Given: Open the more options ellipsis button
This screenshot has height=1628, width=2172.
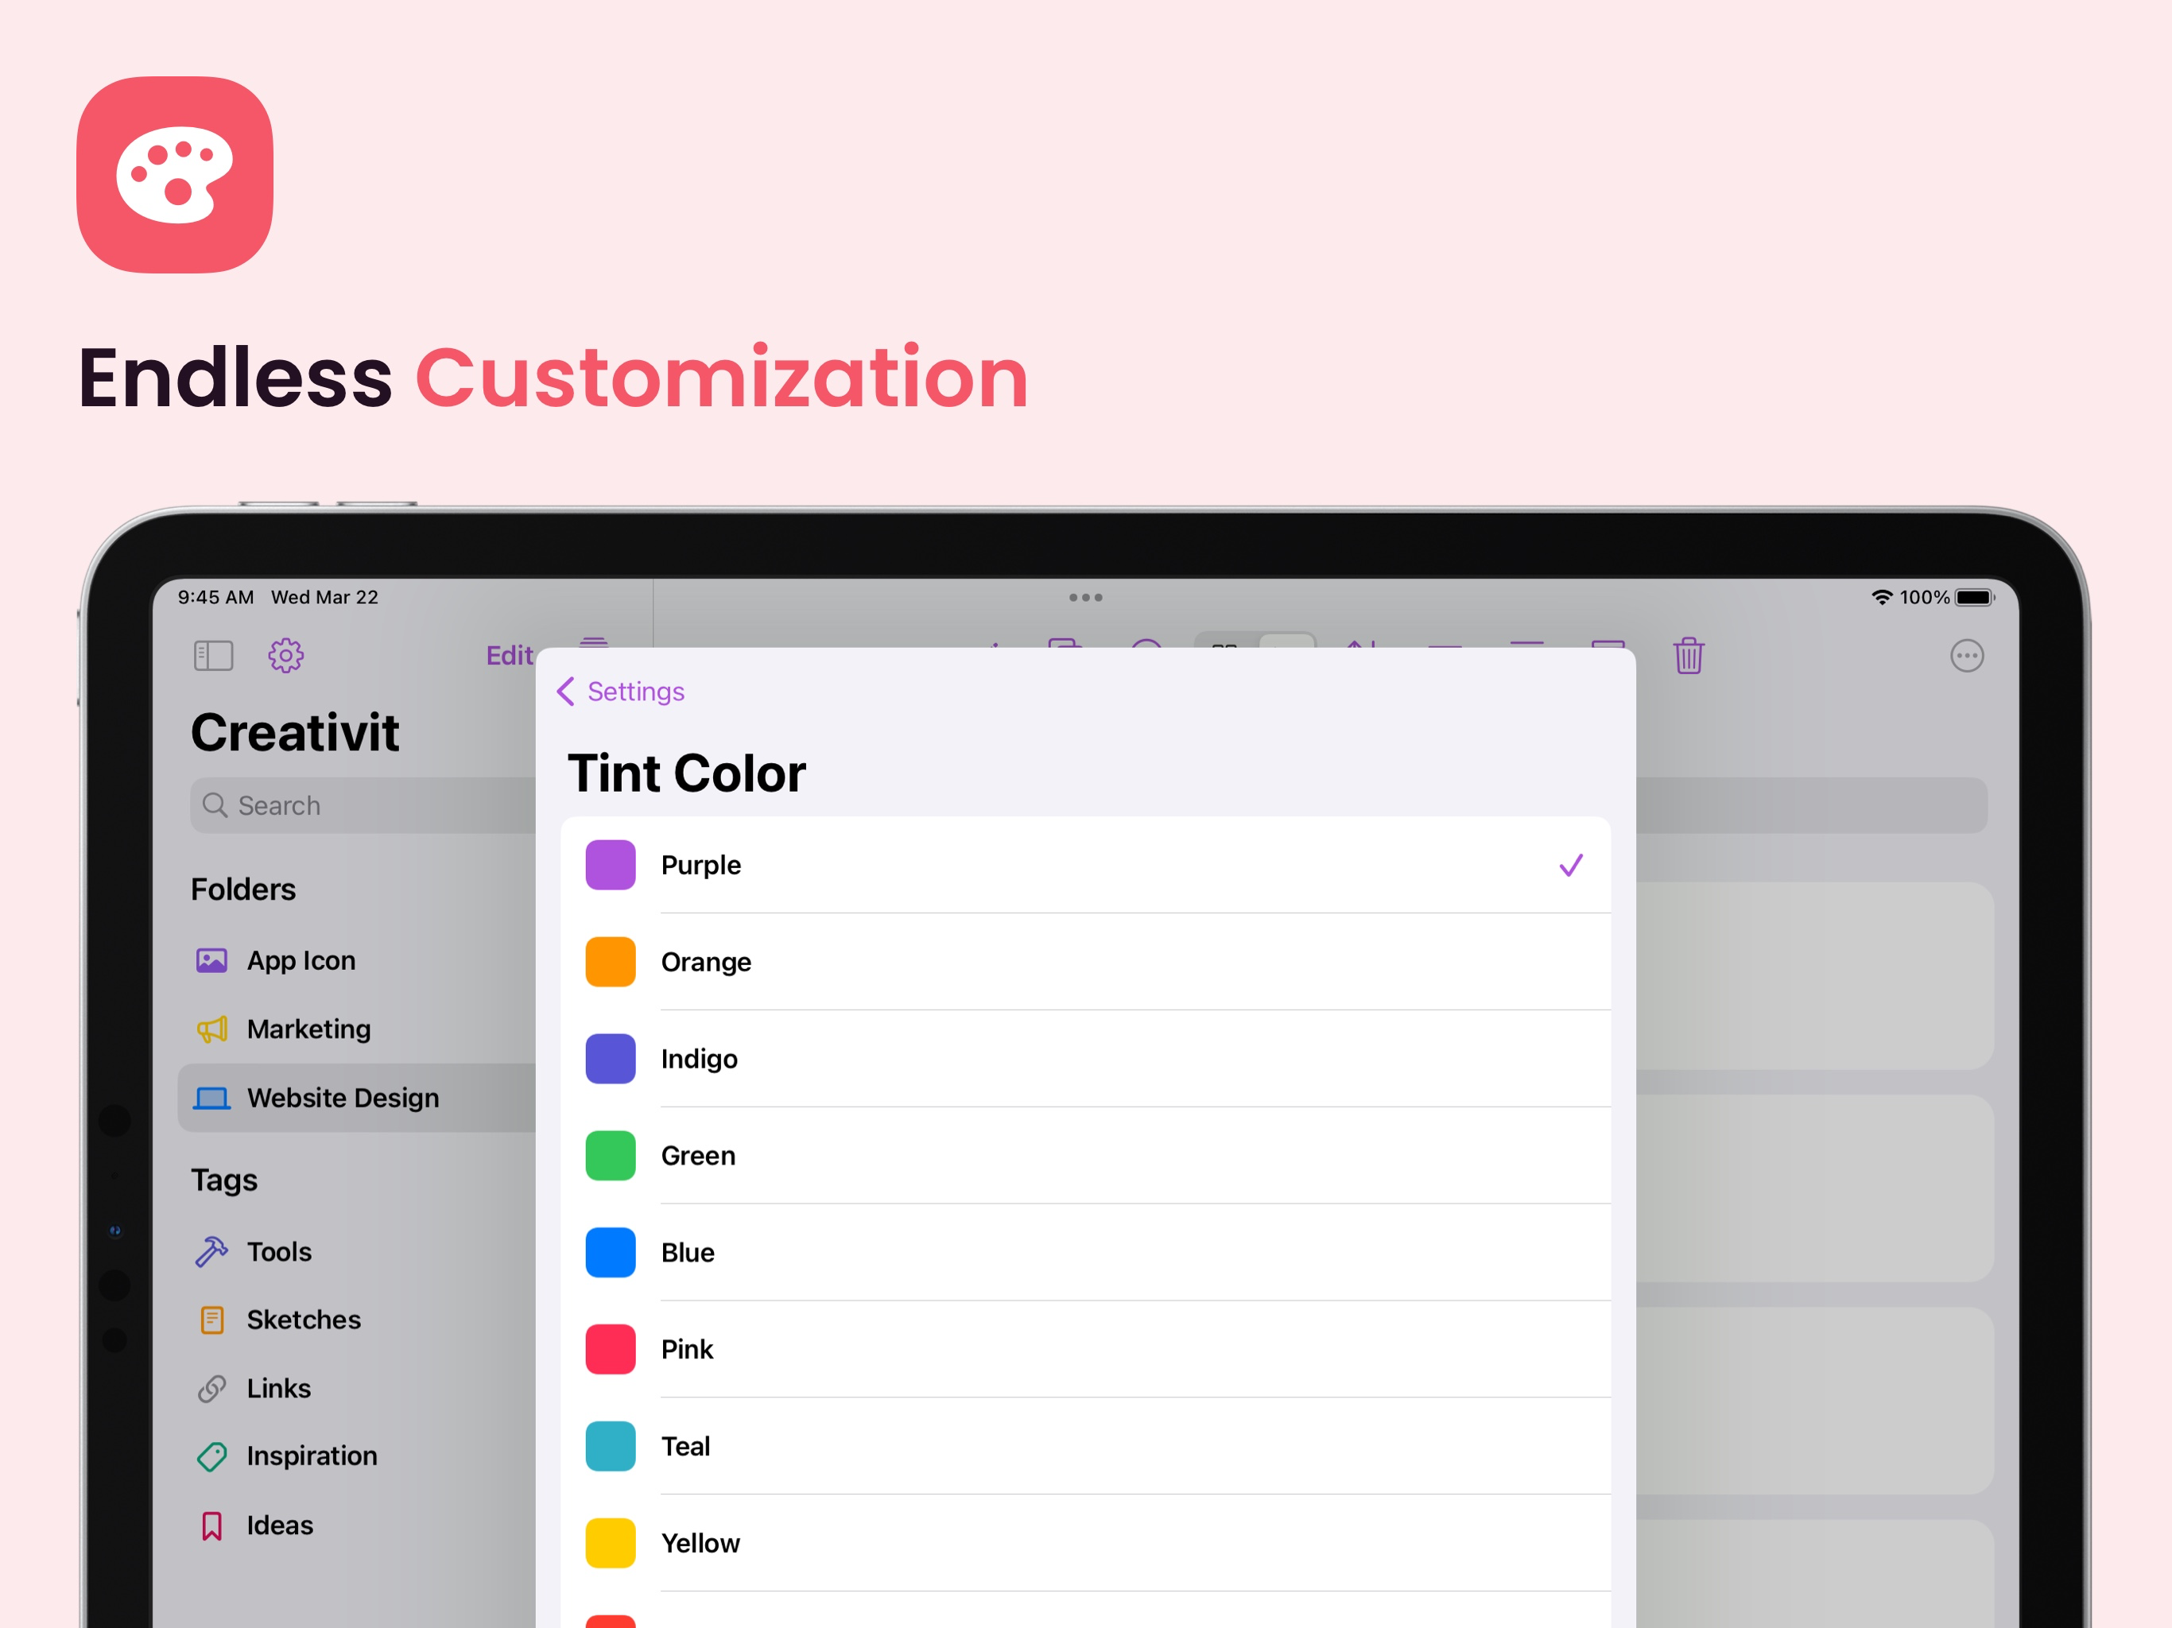Looking at the screenshot, I should tap(1966, 655).
